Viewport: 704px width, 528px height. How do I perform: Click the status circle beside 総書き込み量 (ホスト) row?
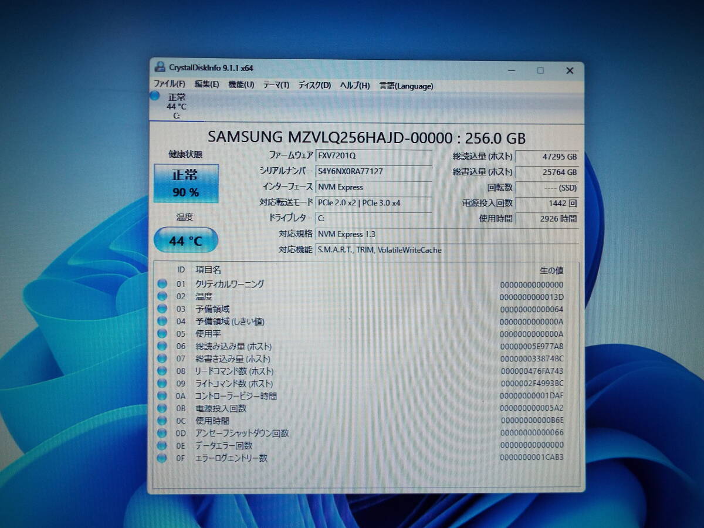162,358
